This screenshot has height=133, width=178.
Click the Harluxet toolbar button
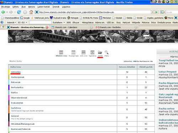(x=126, y=22)
